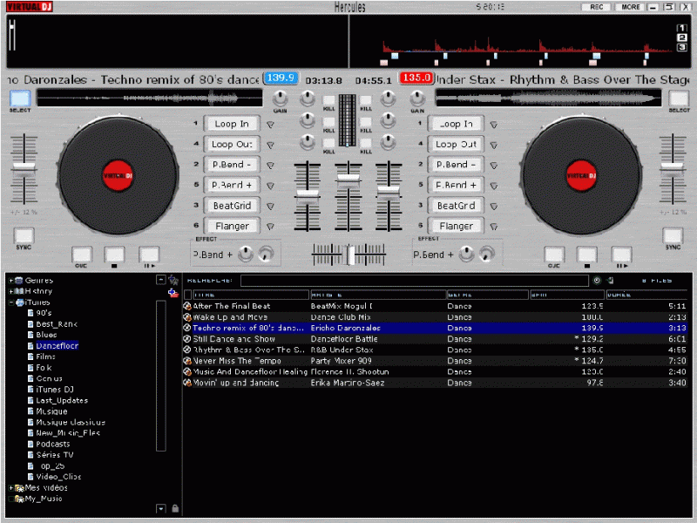The image size is (697, 523).
Task: Click left deck GAIN knob
Action: coord(280,98)
